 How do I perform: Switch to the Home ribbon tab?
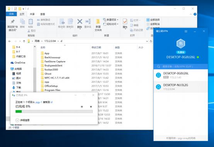(x=22, y=14)
